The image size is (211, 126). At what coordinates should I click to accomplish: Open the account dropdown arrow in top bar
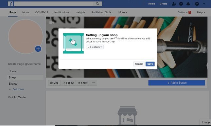[204, 4]
